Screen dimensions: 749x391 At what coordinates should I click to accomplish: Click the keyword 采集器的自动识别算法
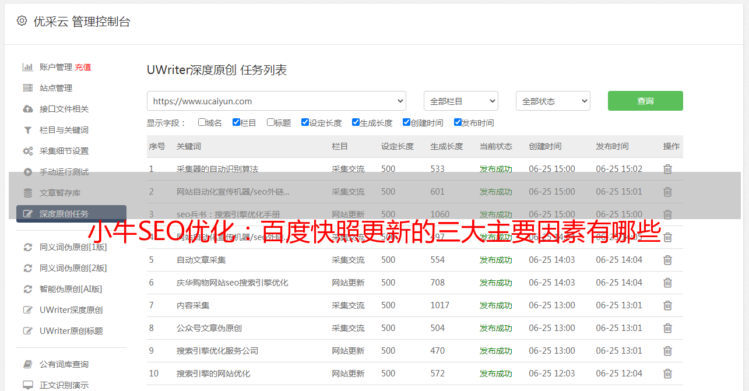pyautogui.click(x=217, y=169)
